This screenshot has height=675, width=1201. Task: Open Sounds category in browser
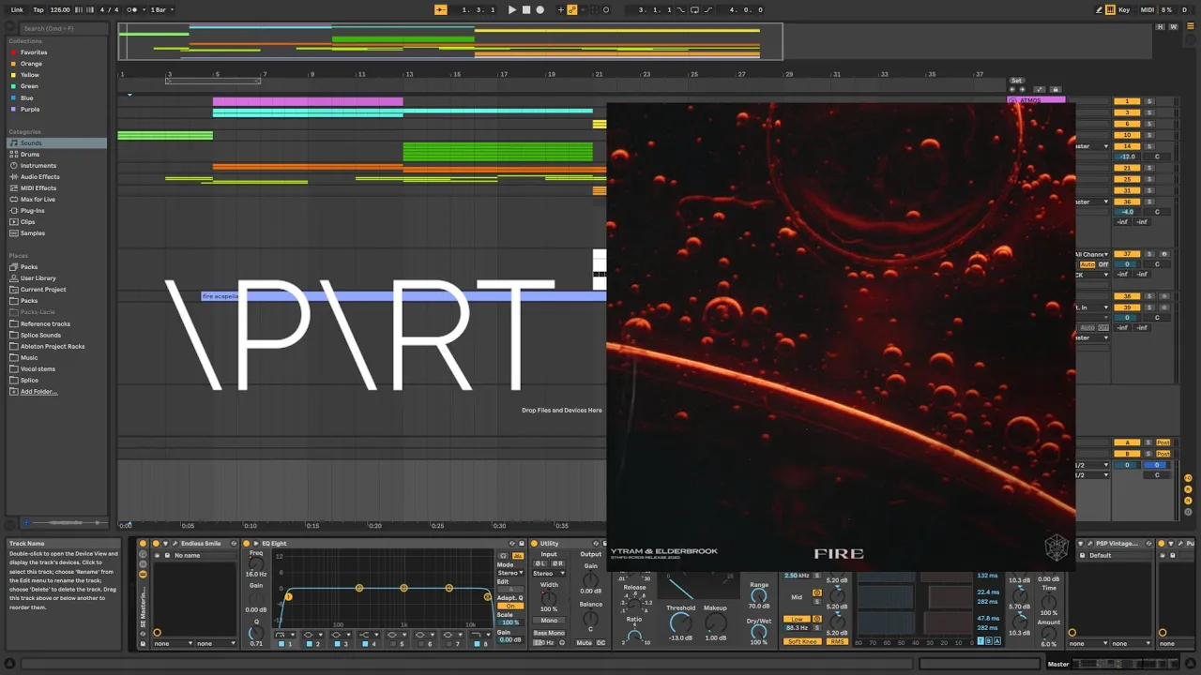[31, 142]
